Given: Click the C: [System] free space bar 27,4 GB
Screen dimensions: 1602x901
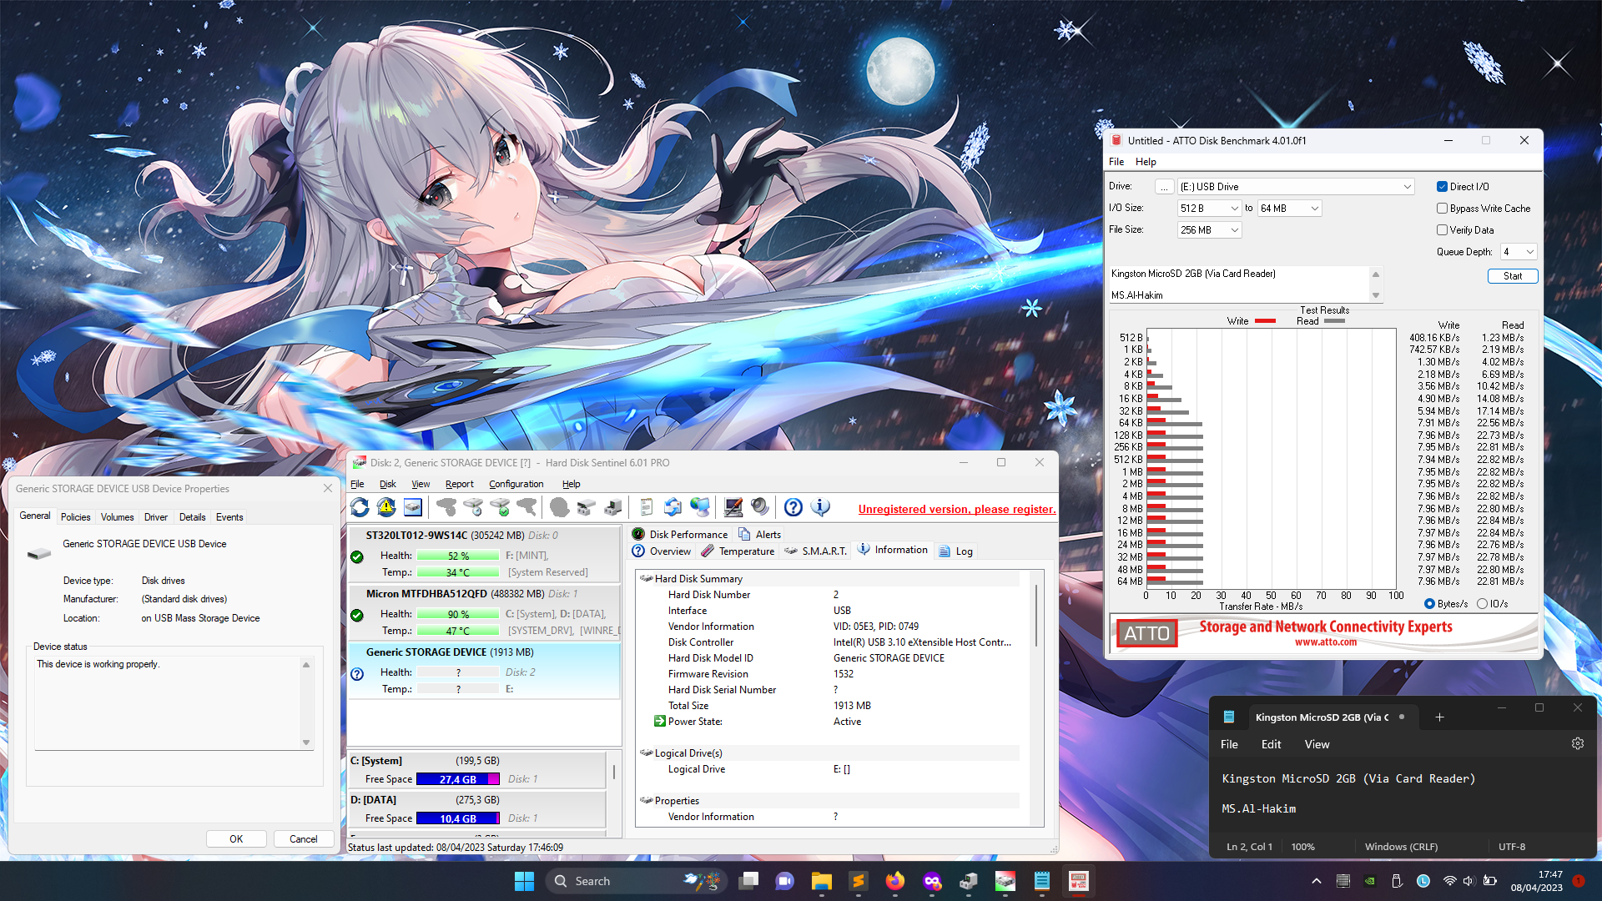Looking at the screenshot, I should click(457, 779).
